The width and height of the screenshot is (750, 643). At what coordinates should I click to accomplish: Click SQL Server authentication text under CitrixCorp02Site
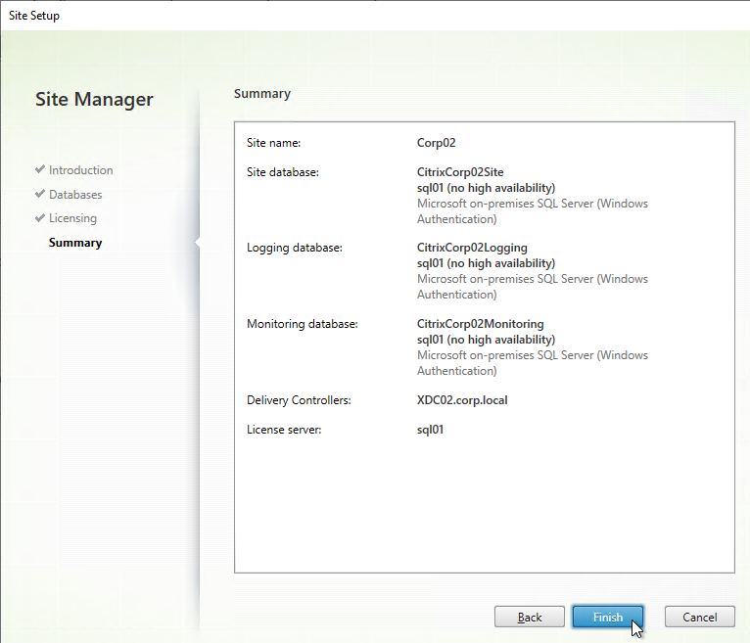[x=533, y=211]
